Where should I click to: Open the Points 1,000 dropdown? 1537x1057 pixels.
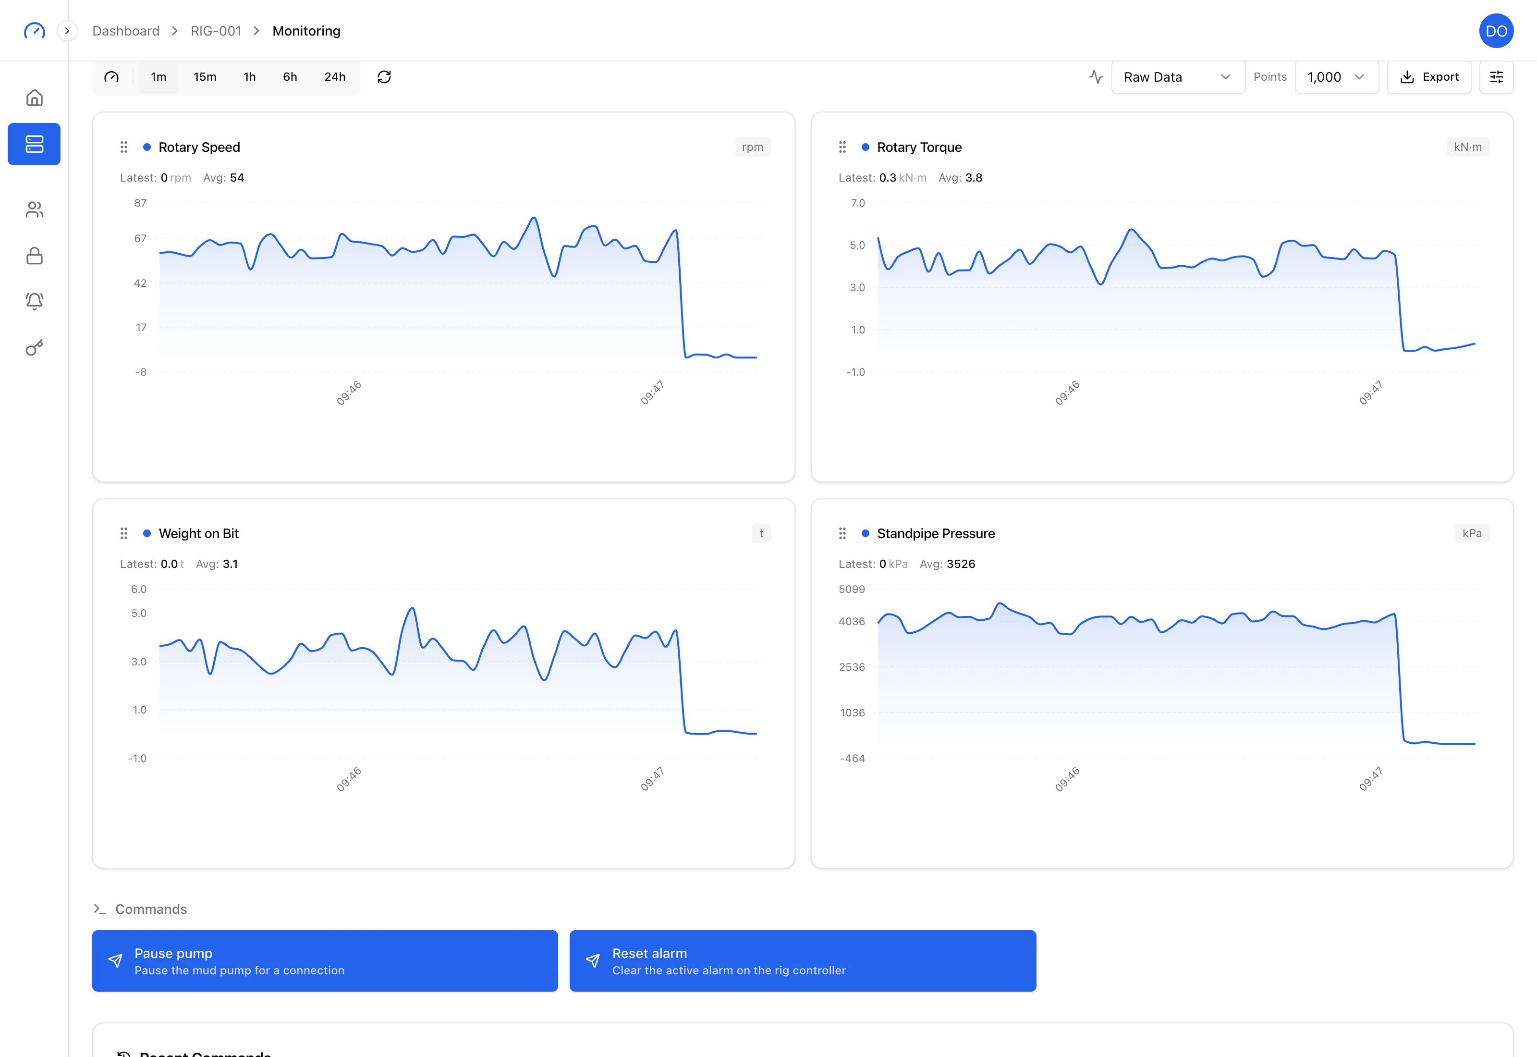[x=1336, y=77]
